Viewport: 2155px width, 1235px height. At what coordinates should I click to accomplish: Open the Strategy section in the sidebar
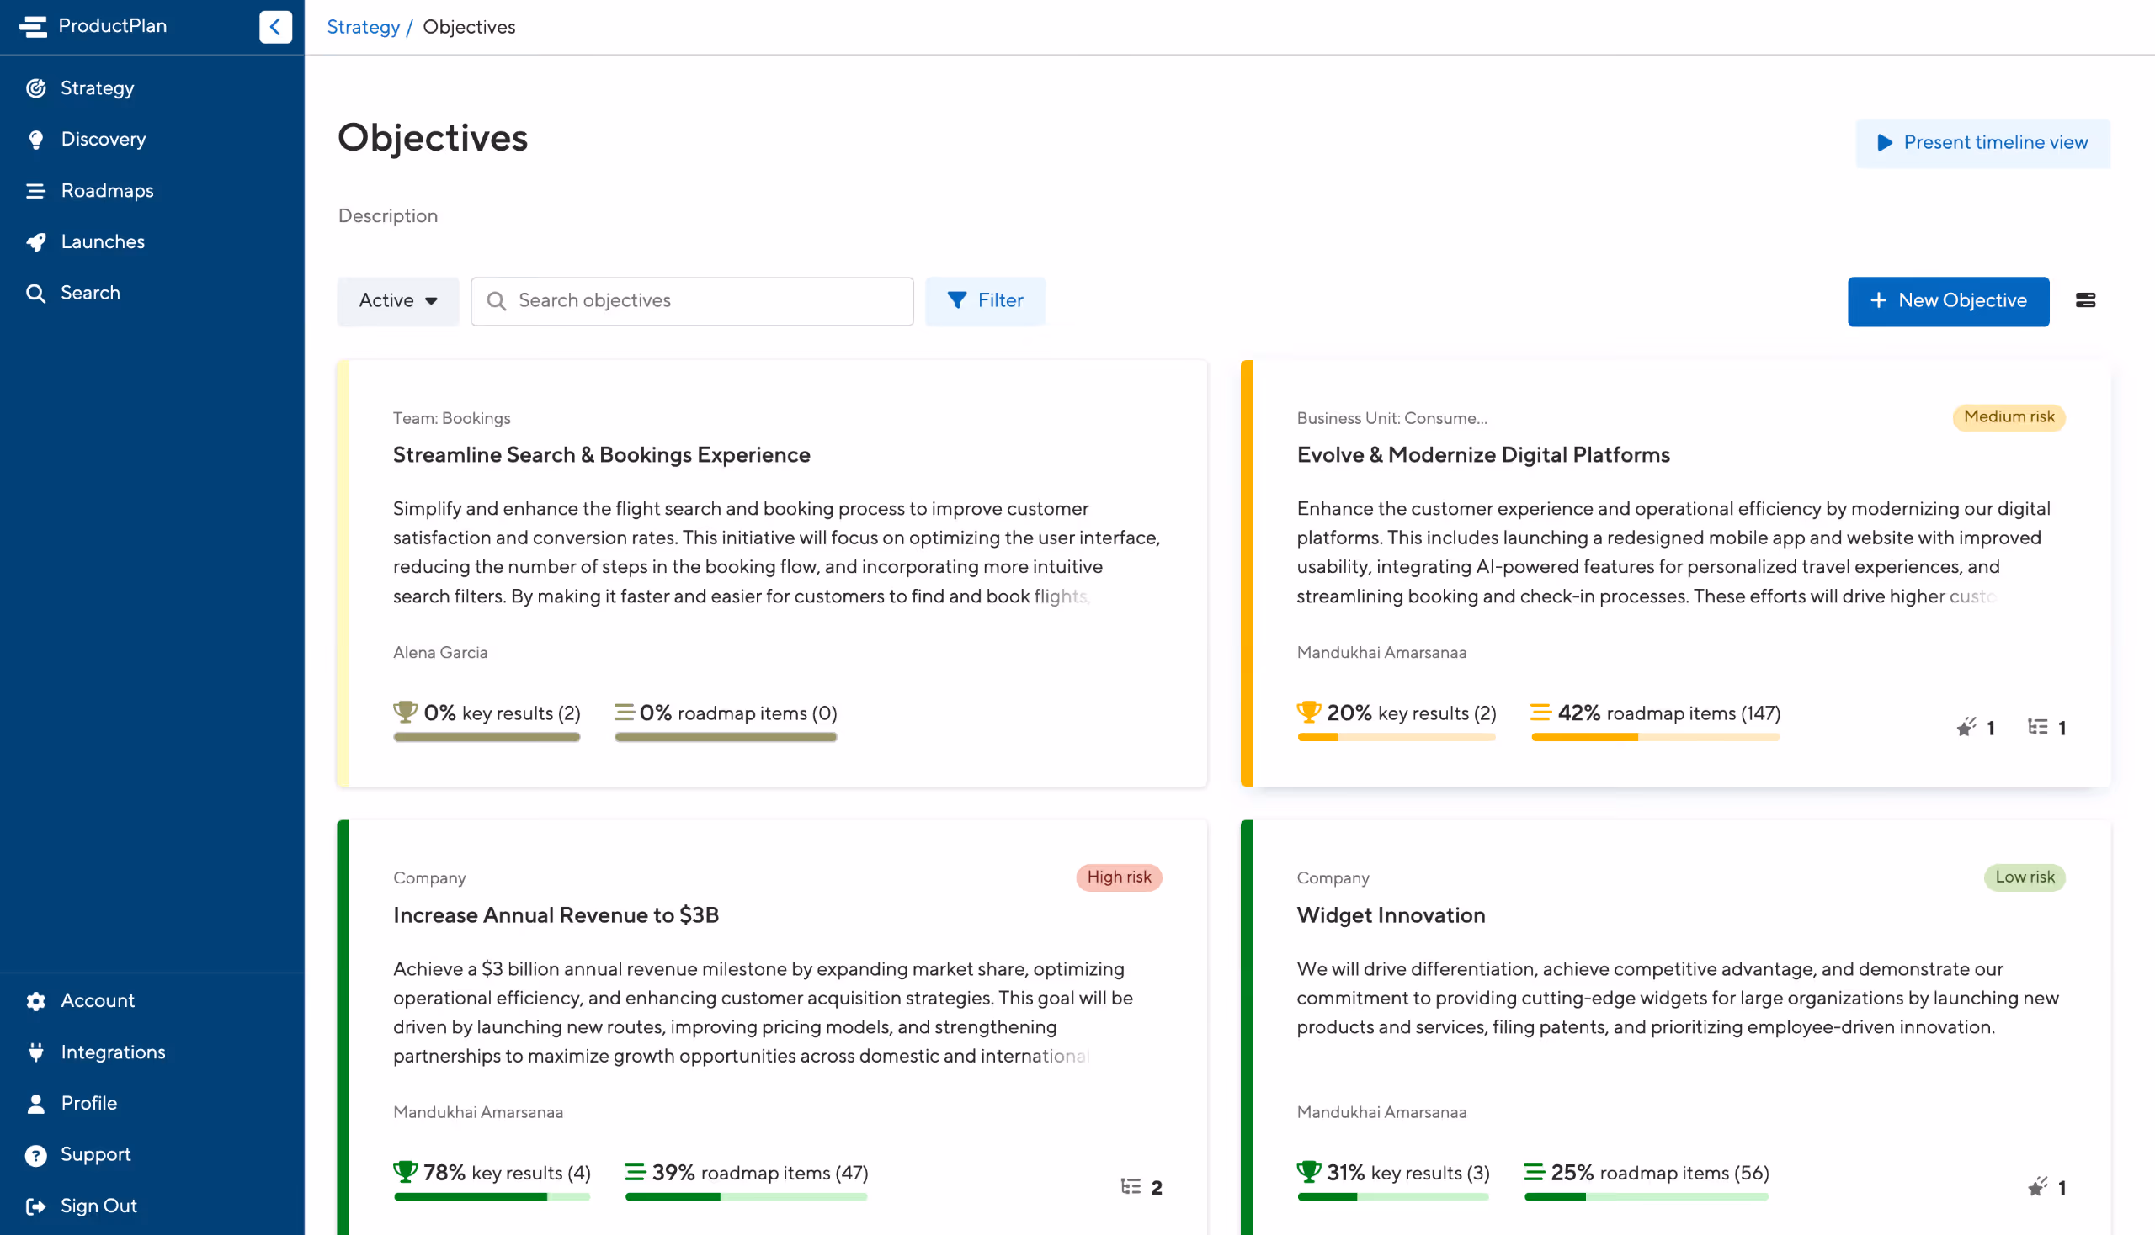click(x=97, y=88)
